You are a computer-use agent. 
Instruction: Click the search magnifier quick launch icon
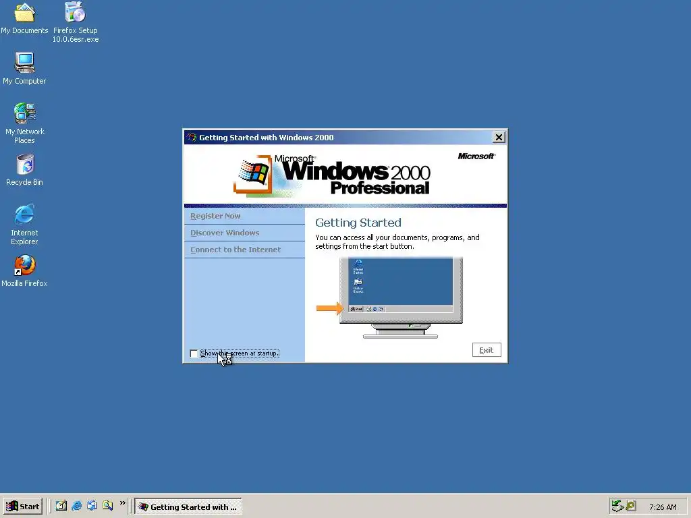click(x=107, y=506)
